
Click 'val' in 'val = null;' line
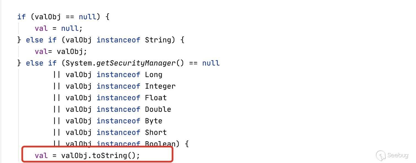click(x=41, y=28)
